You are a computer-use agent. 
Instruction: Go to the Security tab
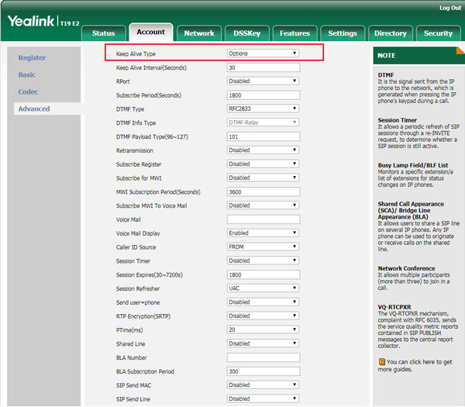point(438,33)
